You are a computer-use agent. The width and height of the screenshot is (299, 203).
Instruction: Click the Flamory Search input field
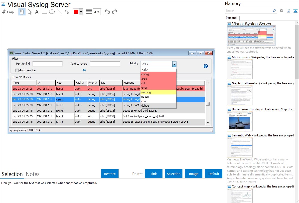click(x=248, y=11)
